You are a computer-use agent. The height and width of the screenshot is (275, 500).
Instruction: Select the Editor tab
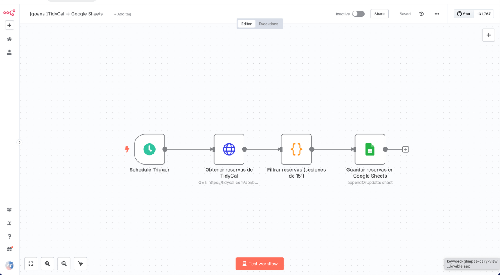246,24
